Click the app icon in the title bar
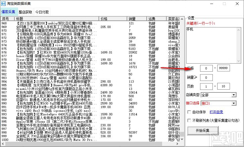244x147 pixels. click(x=3, y=4)
